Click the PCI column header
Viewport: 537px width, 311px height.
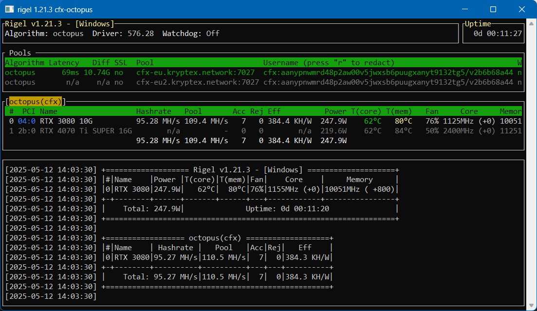coord(29,111)
